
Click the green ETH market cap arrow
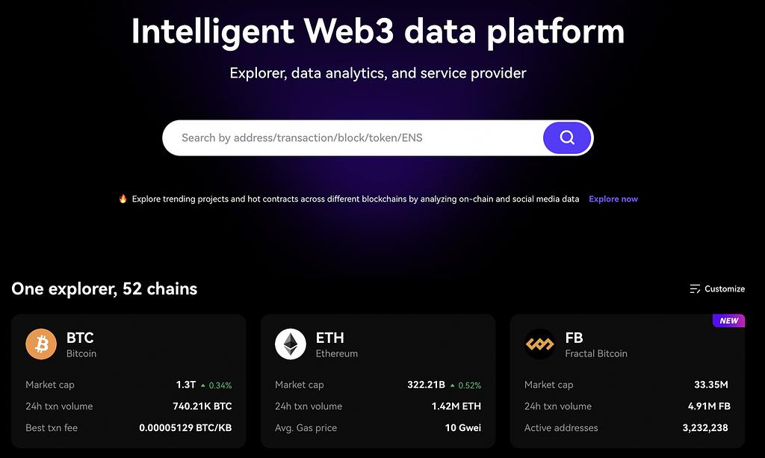pos(453,386)
